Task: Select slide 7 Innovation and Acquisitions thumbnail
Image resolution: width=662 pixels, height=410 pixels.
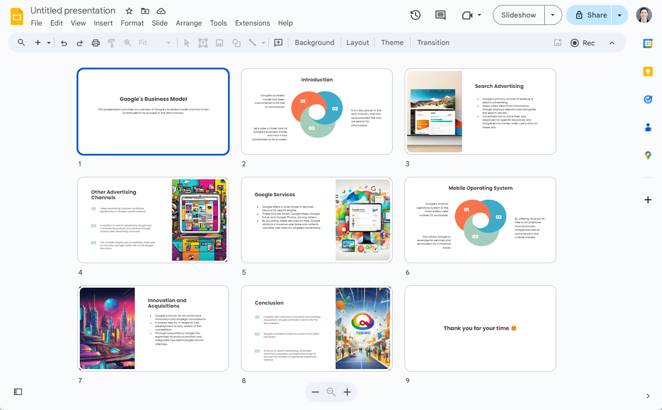Action: point(153,328)
